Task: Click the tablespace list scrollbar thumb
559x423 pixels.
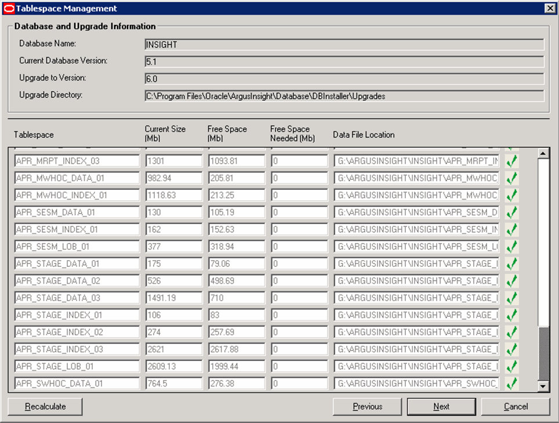Action: 543,354
